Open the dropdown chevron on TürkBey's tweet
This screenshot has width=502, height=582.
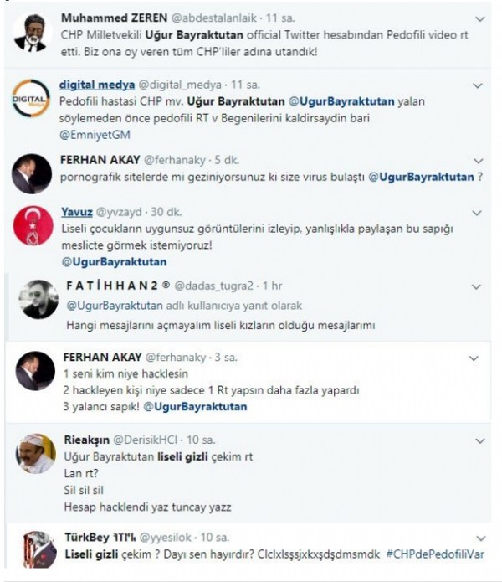pos(479,537)
